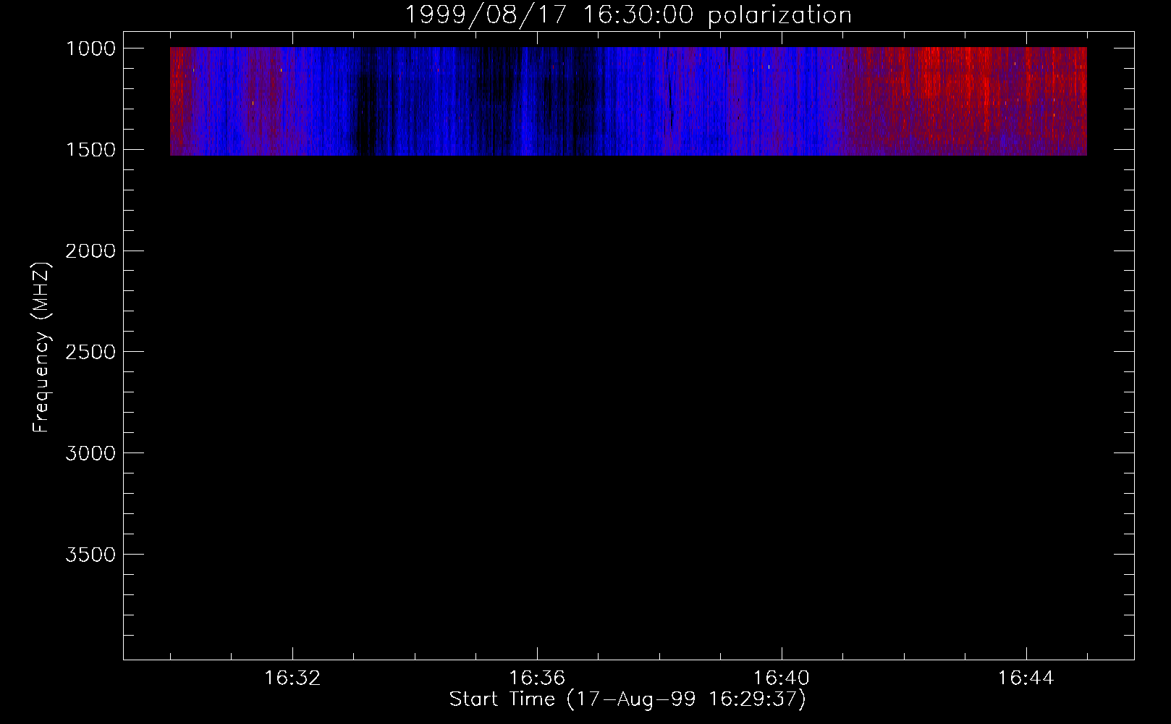Click the 1500 frequency tick label
Screen dimensions: 1171x724
click(90, 150)
